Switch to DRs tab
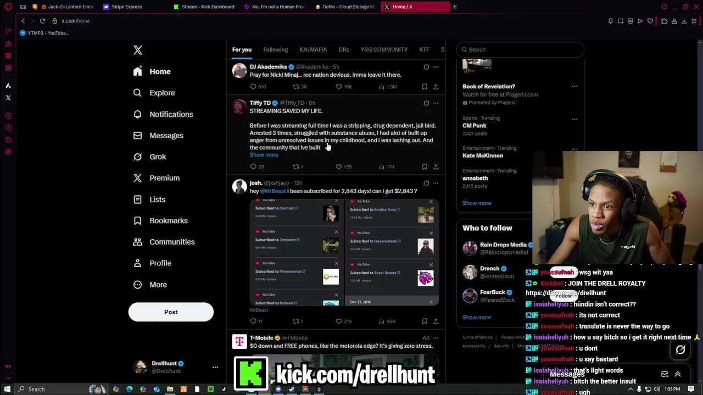Viewport: 703px width, 395px height. pos(344,49)
